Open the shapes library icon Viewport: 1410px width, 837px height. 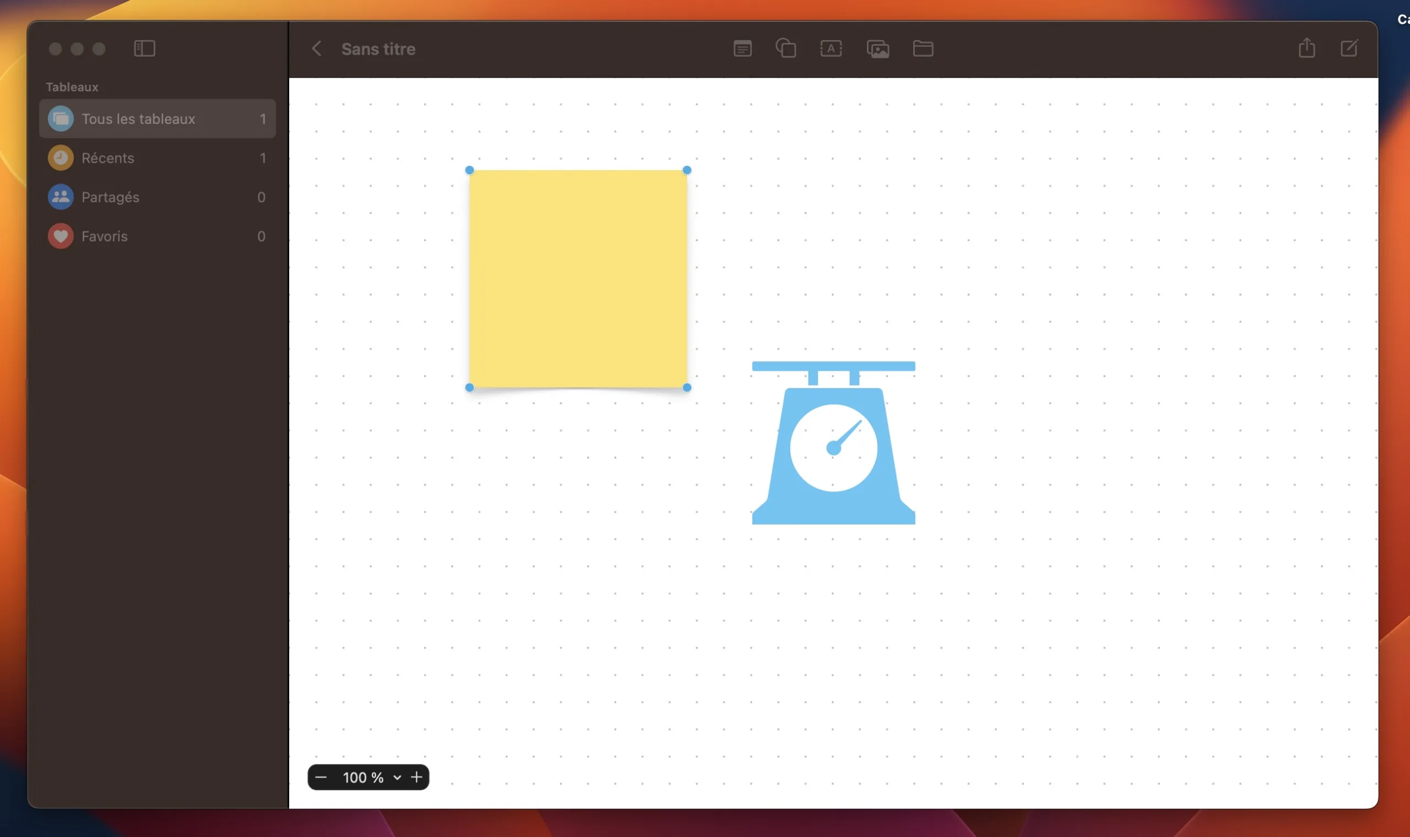785,48
